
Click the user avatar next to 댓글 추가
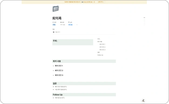point(53,32)
